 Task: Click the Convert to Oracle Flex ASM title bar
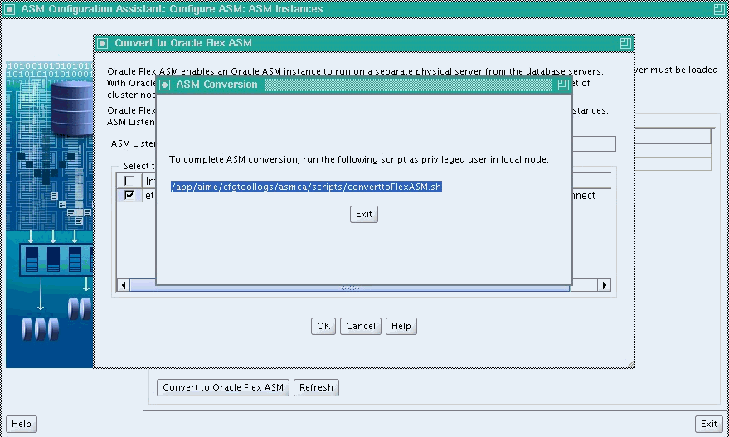(364, 43)
